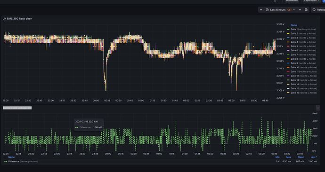Open the Difference green color swatch
Image resolution: width=325 pixels, height=172 pixels.
tap(6, 162)
